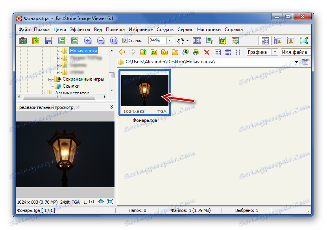
Task: Switch to details view mode
Action: coord(228,52)
